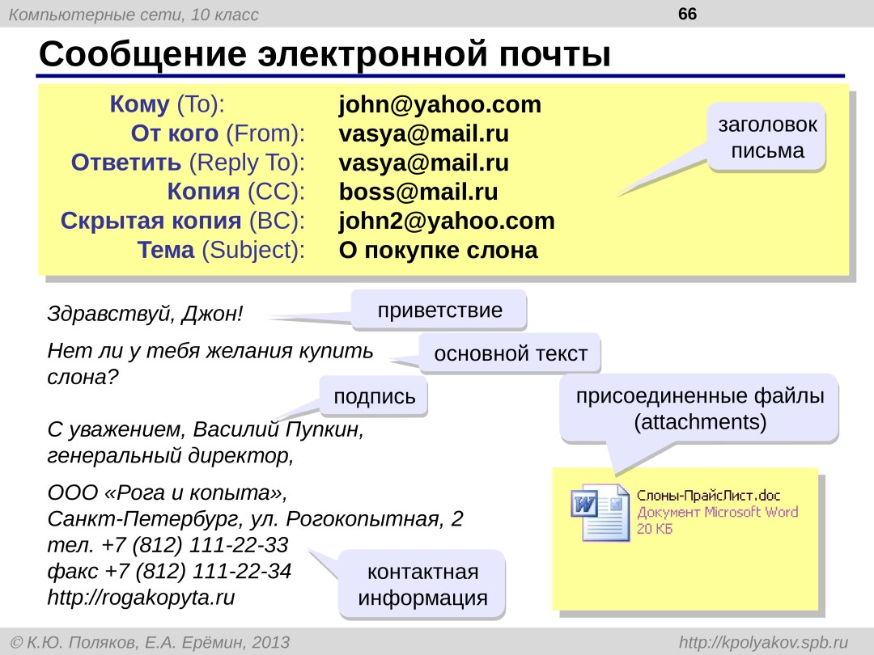Viewport: 874px width, 655px height.
Task: Click the 'Ответить (Reply To):' label
Action: pos(189,163)
